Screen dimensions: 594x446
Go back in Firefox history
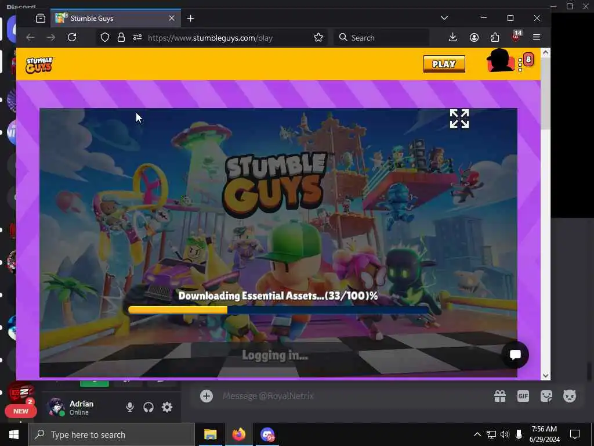tap(30, 37)
